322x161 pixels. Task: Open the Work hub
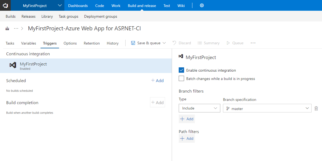(116, 5)
